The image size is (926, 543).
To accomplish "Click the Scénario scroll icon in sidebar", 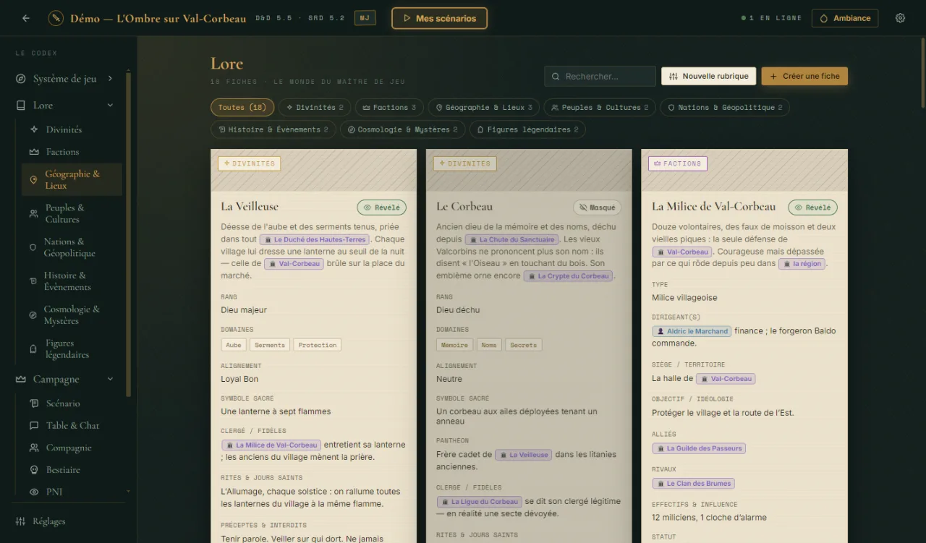I will [x=33, y=403].
